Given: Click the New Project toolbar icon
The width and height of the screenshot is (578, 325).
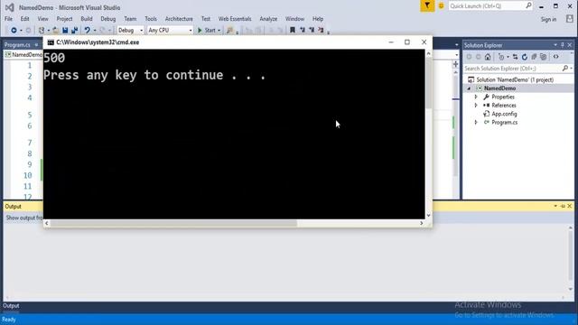Looking at the screenshot, I should 42,30.
